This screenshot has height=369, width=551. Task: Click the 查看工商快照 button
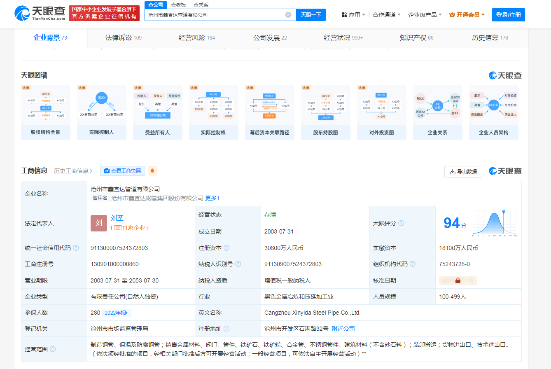click(122, 171)
